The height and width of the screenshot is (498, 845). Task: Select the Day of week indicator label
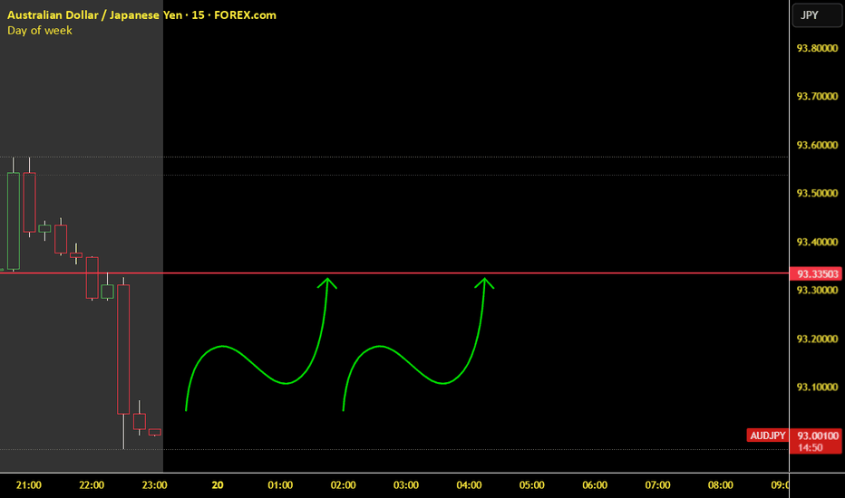click(x=39, y=31)
